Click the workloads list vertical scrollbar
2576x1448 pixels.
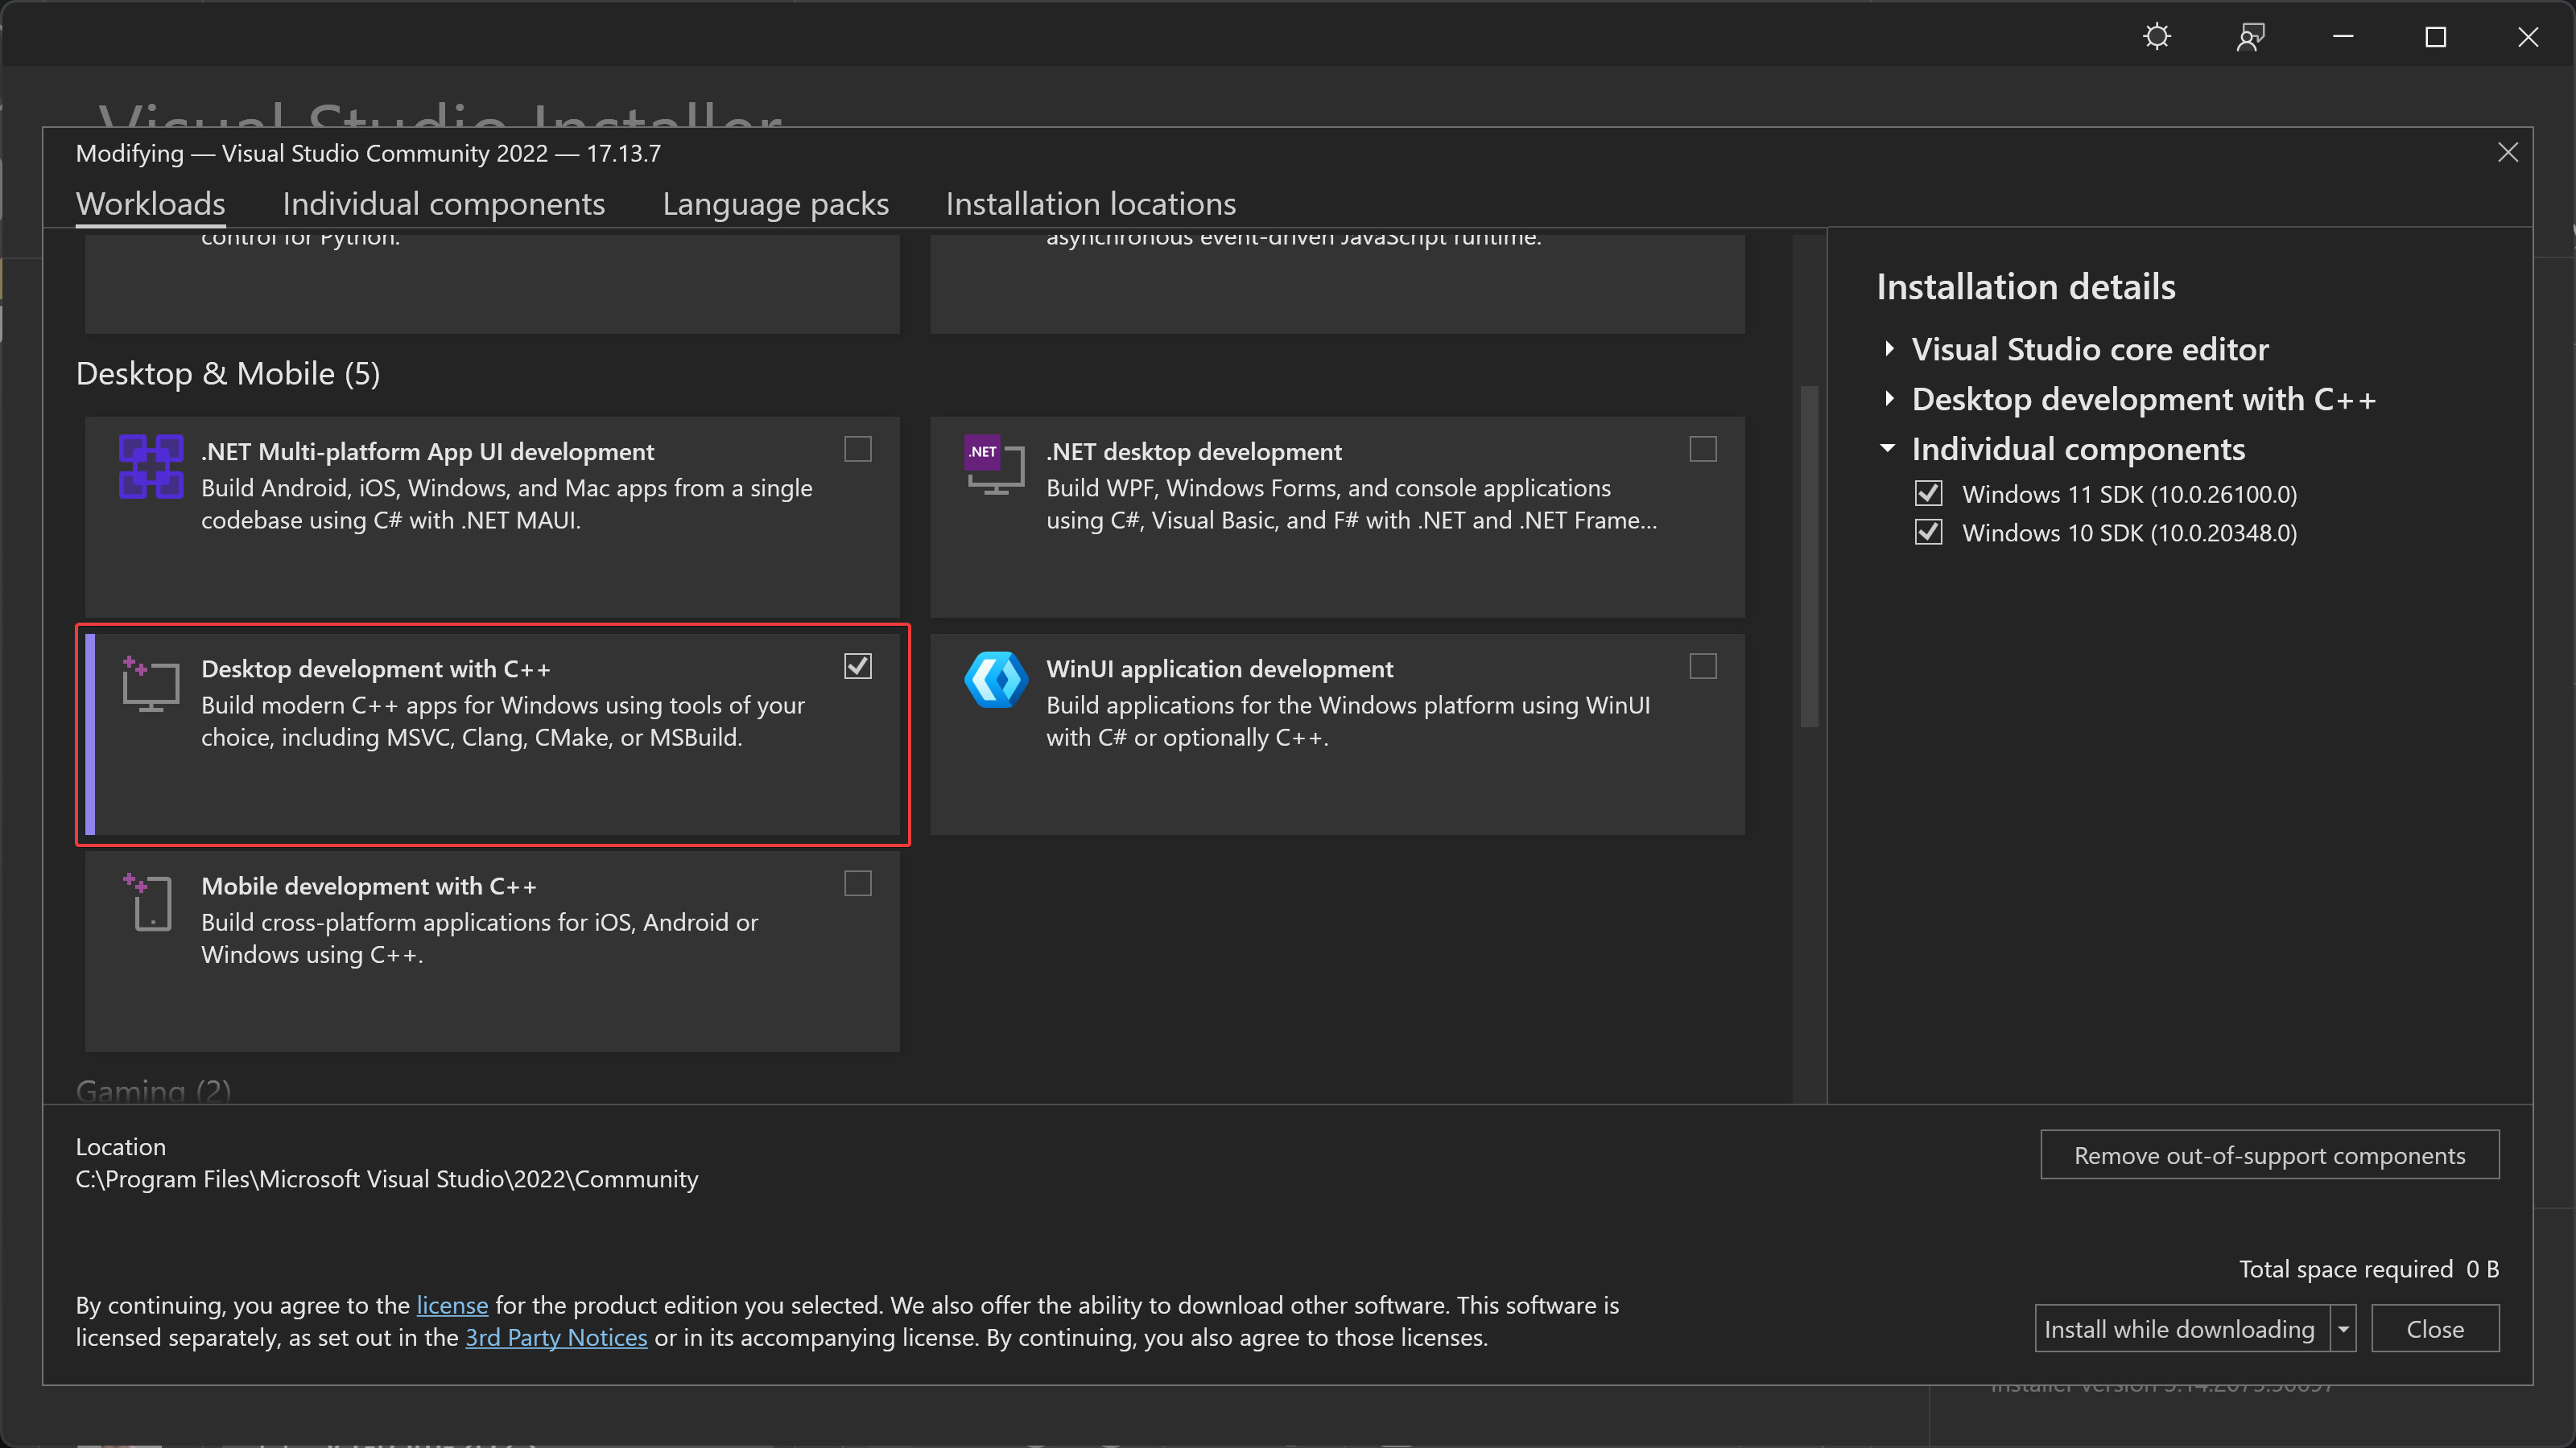tap(1809, 556)
